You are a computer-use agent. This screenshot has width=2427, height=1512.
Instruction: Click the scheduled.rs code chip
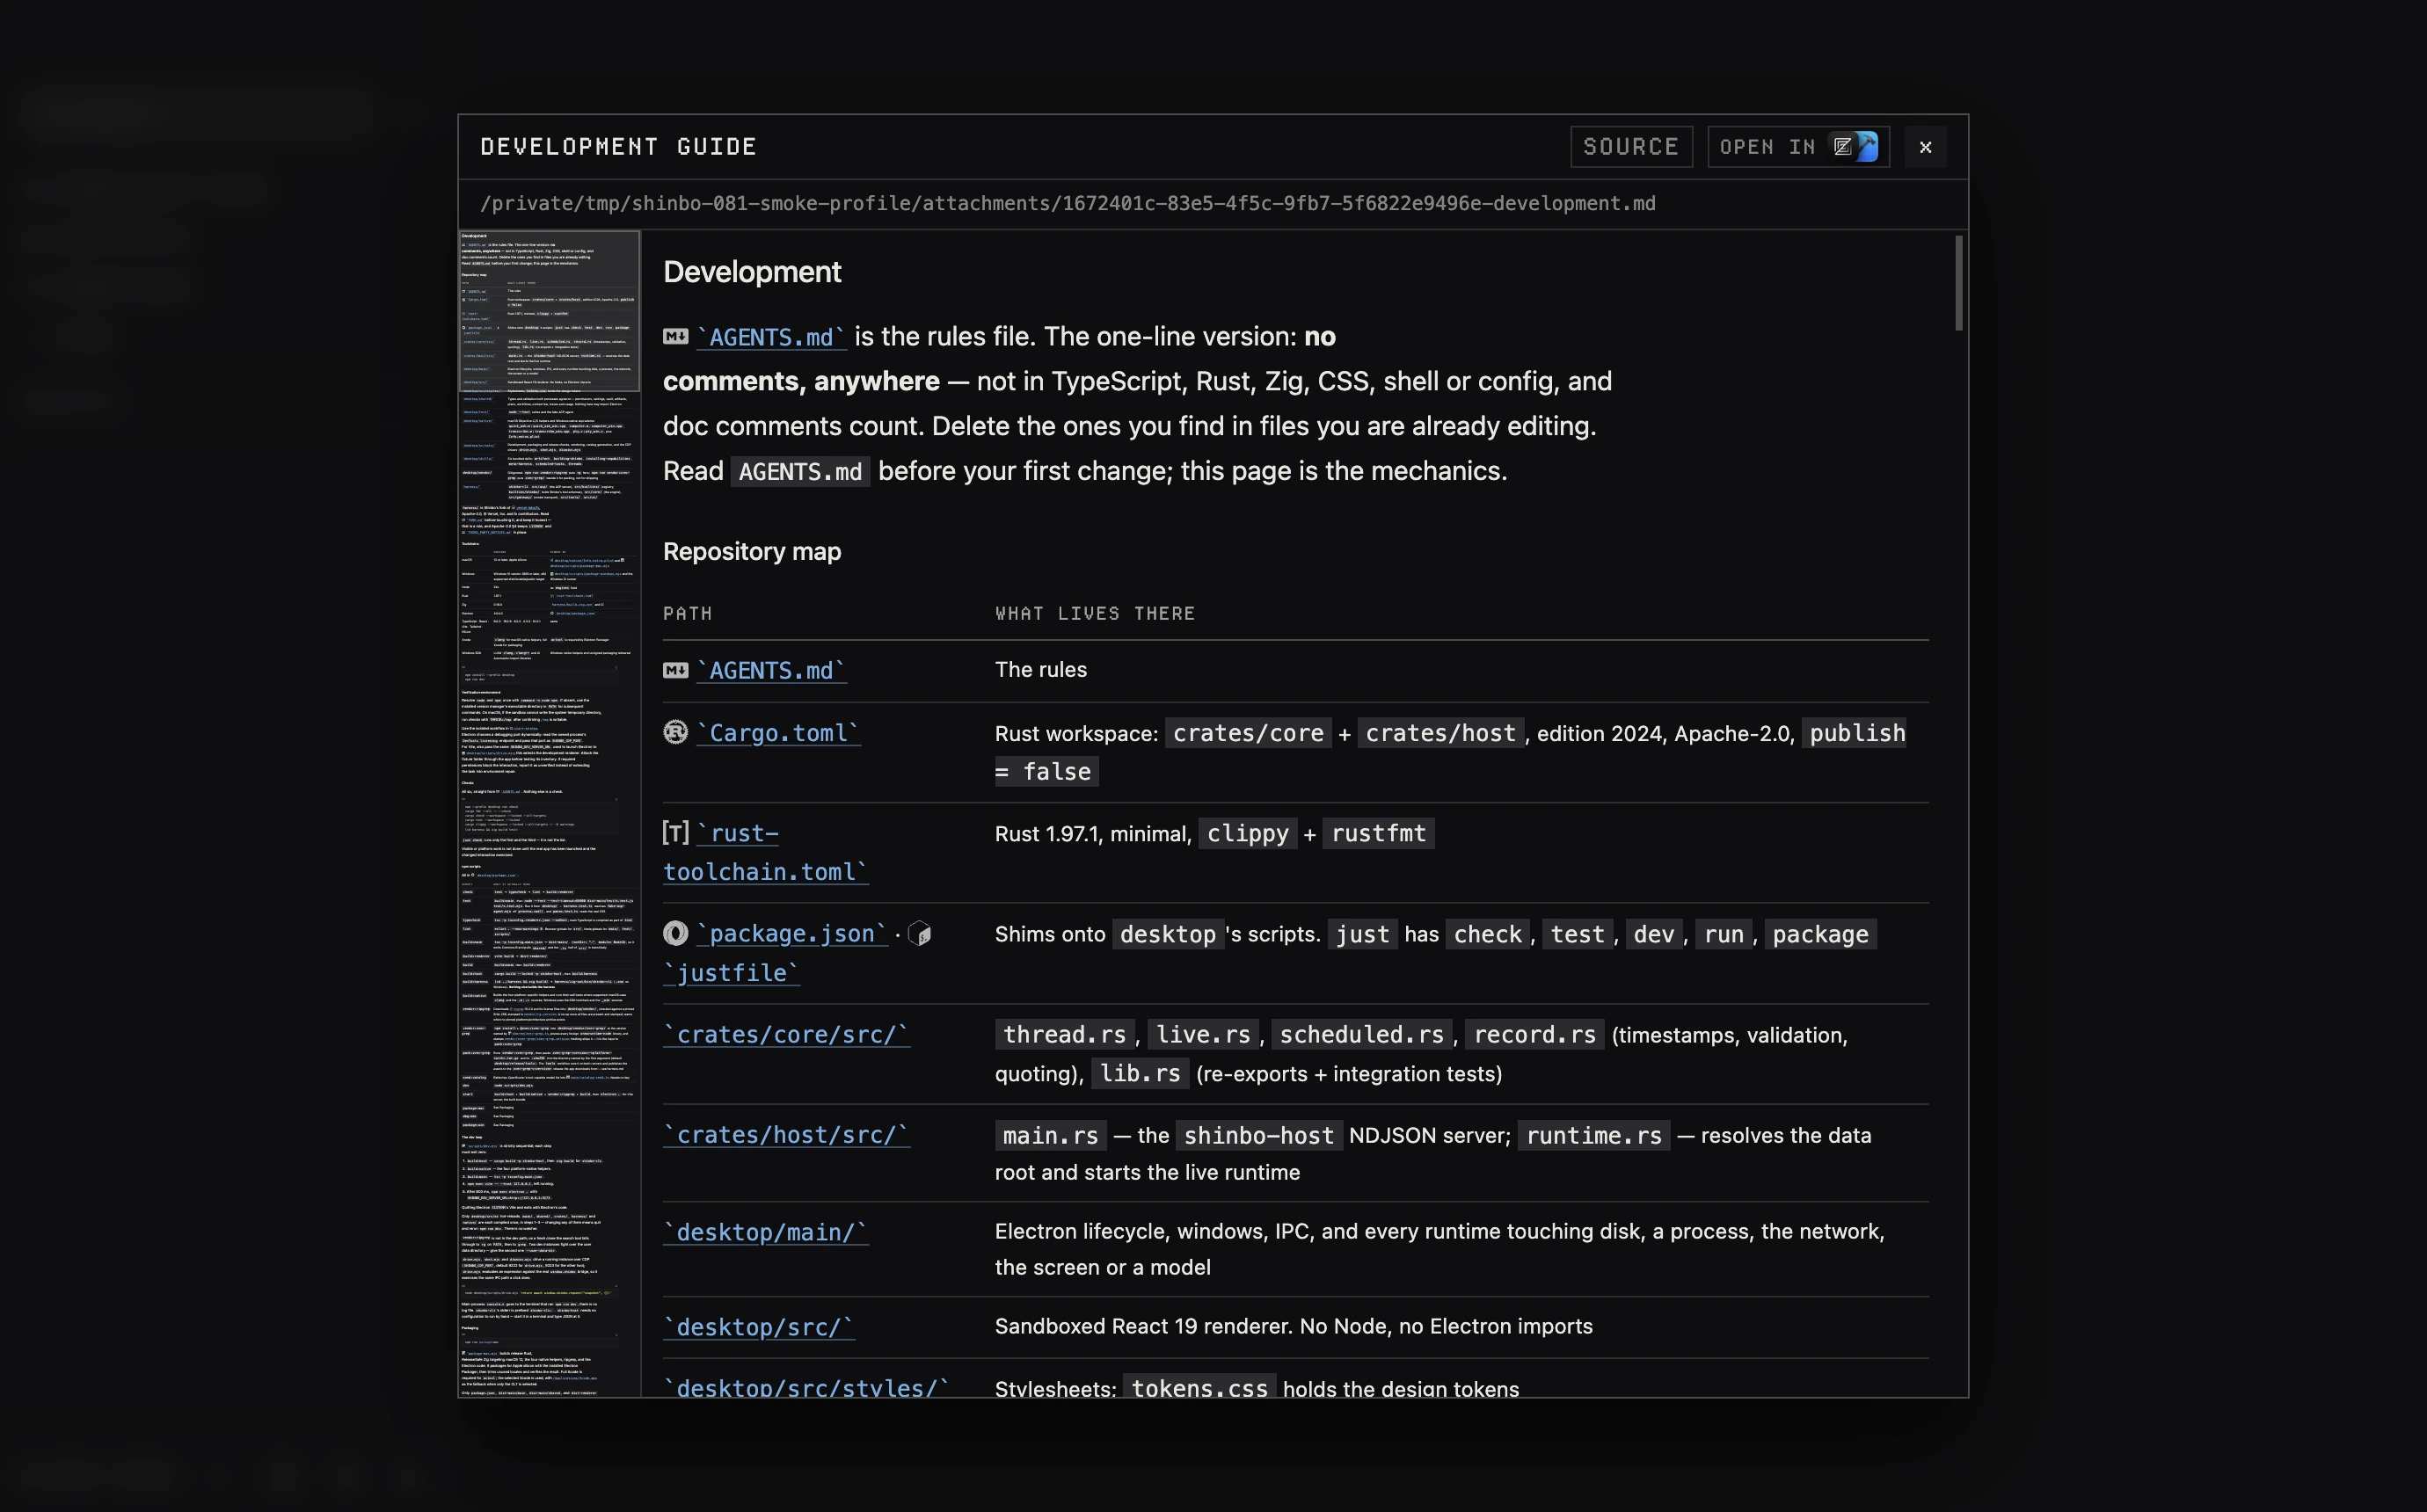click(1362, 1035)
